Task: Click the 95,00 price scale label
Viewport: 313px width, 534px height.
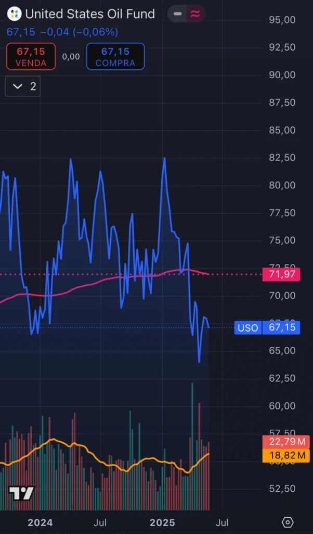Action: click(x=282, y=19)
